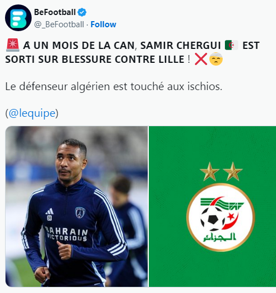Click the Bahrain Victorious sponsor text

[x=66, y=234]
